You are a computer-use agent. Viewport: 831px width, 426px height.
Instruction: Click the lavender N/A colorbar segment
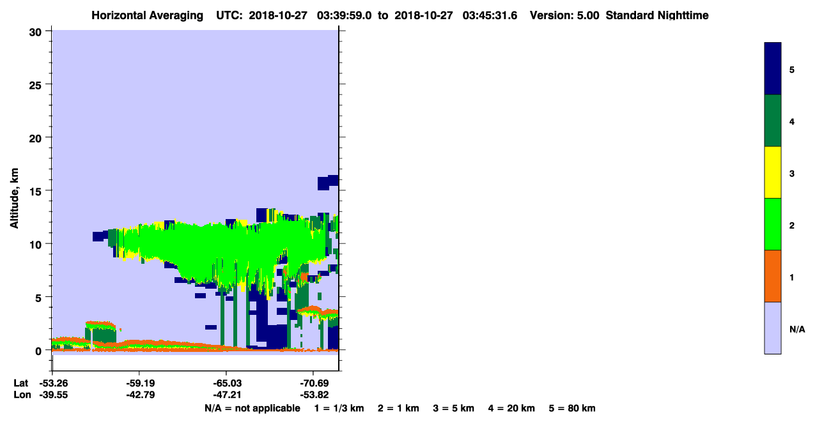773,328
